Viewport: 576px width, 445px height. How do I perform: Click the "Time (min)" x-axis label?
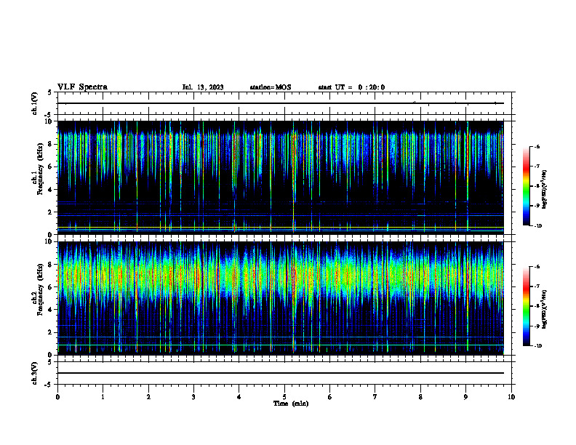coord(291,404)
